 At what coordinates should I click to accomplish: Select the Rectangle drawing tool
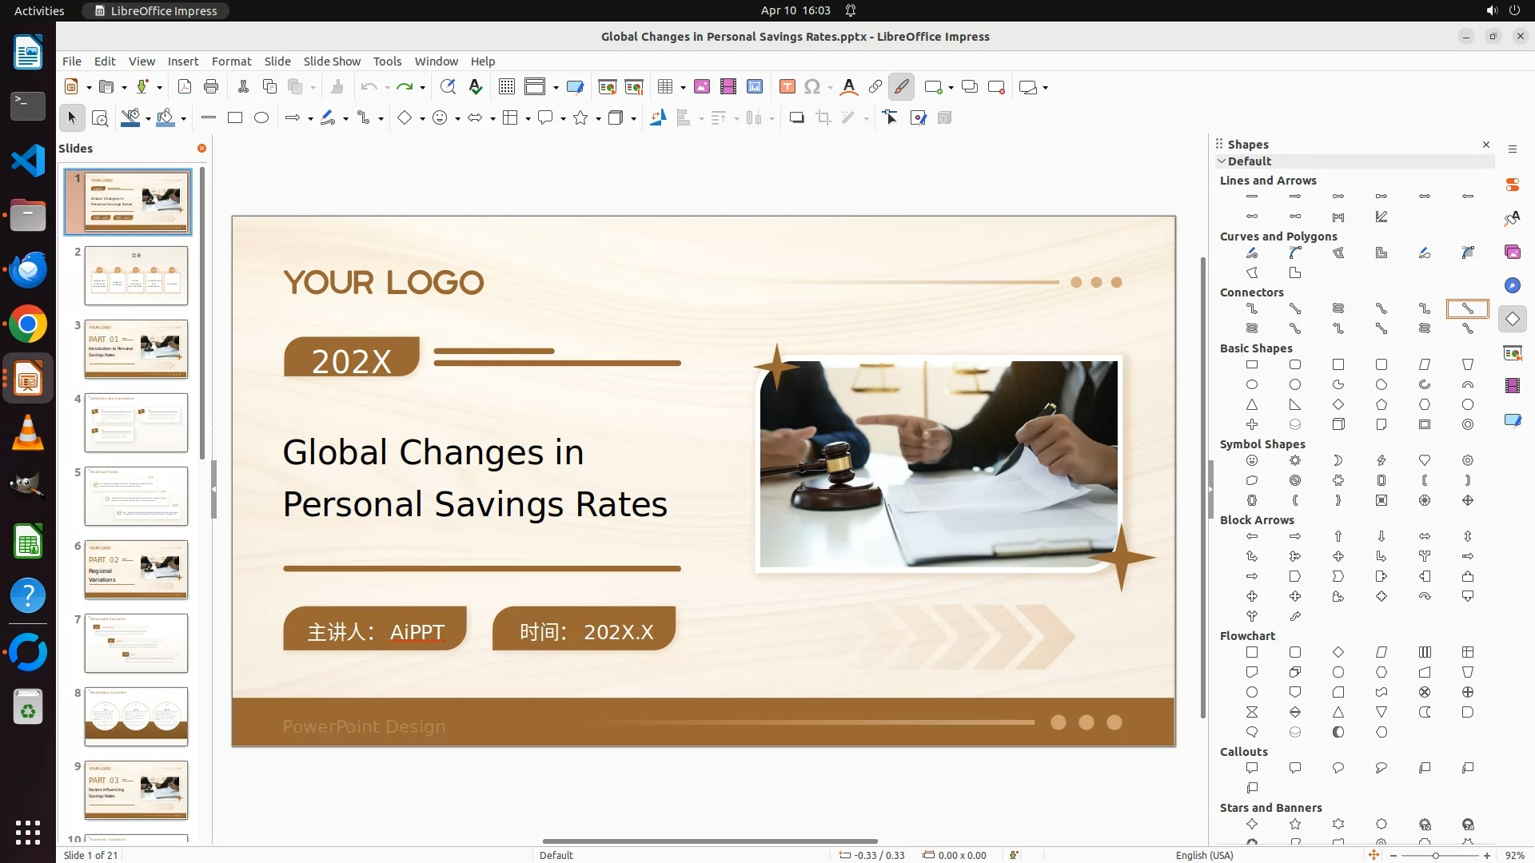coord(235,118)
